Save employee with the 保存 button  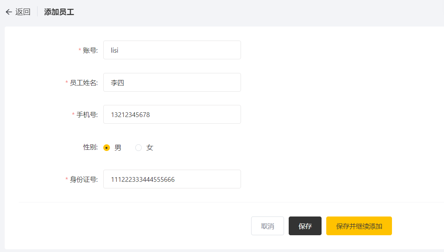(305, 226)
